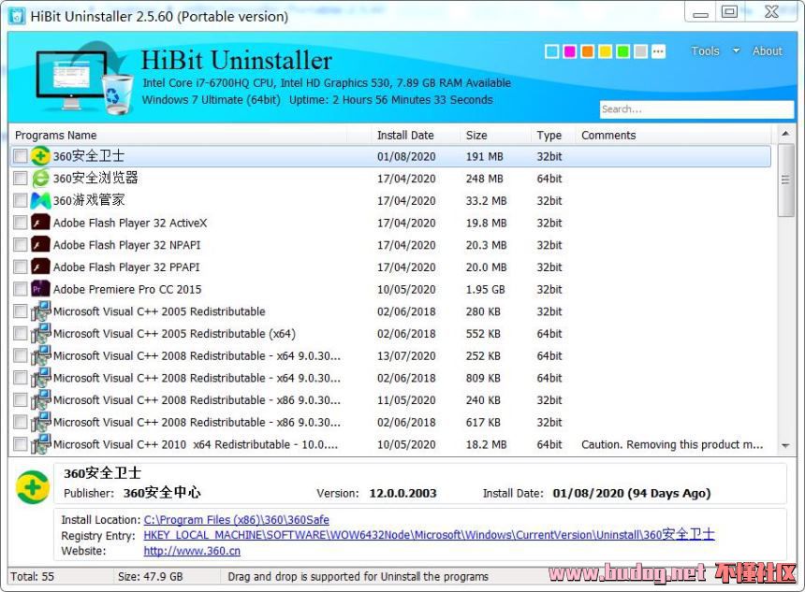The image size is (805, 592).
Task: Click 'Caution. Removing this product m...' comment
Action: tap(672, 444)
